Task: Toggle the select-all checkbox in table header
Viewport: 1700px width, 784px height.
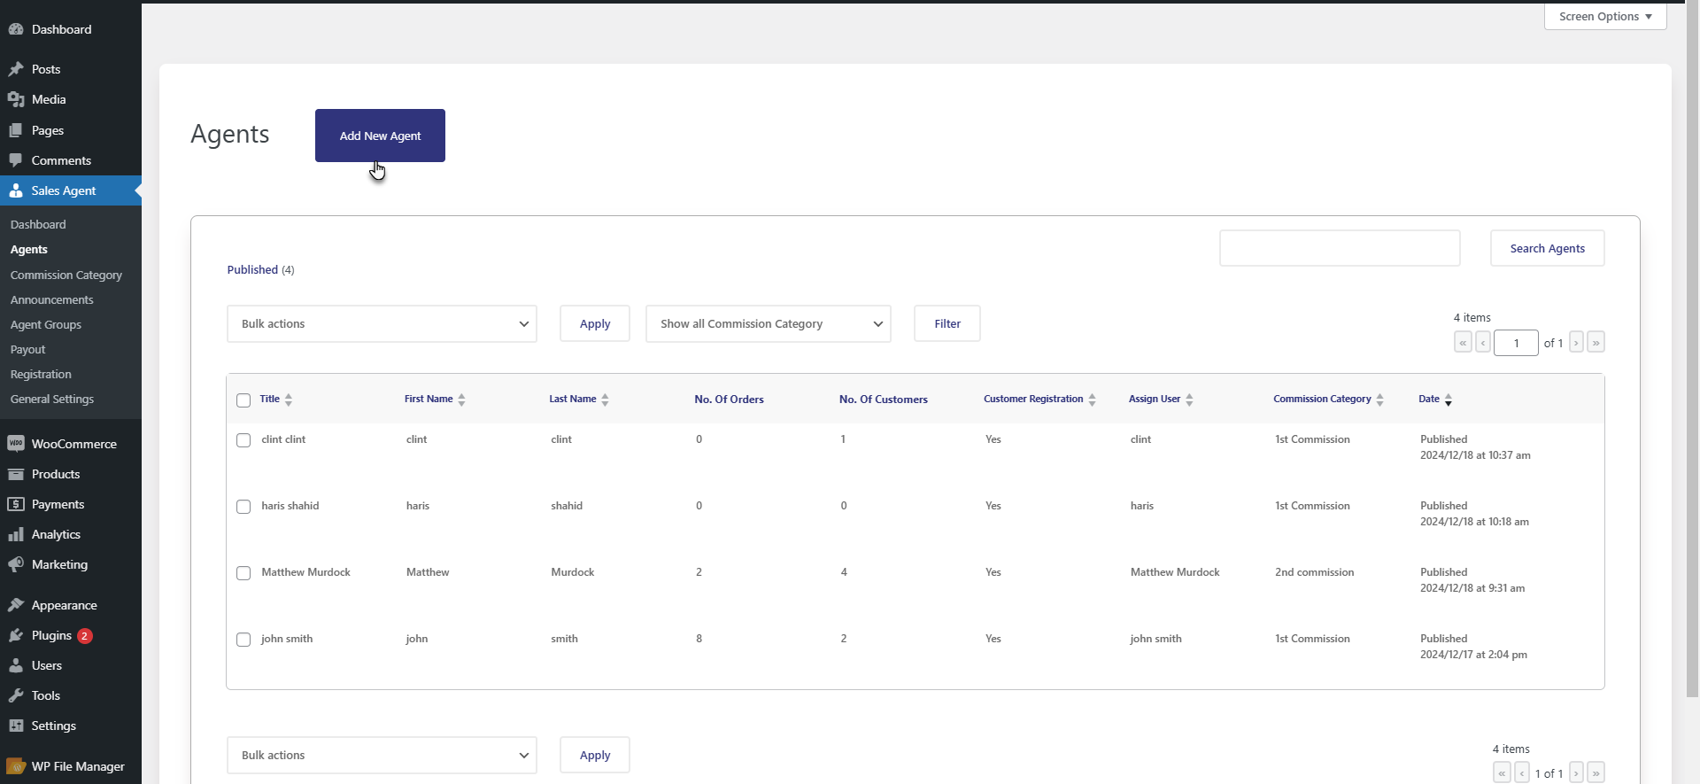Action: [x=243, y=400]
